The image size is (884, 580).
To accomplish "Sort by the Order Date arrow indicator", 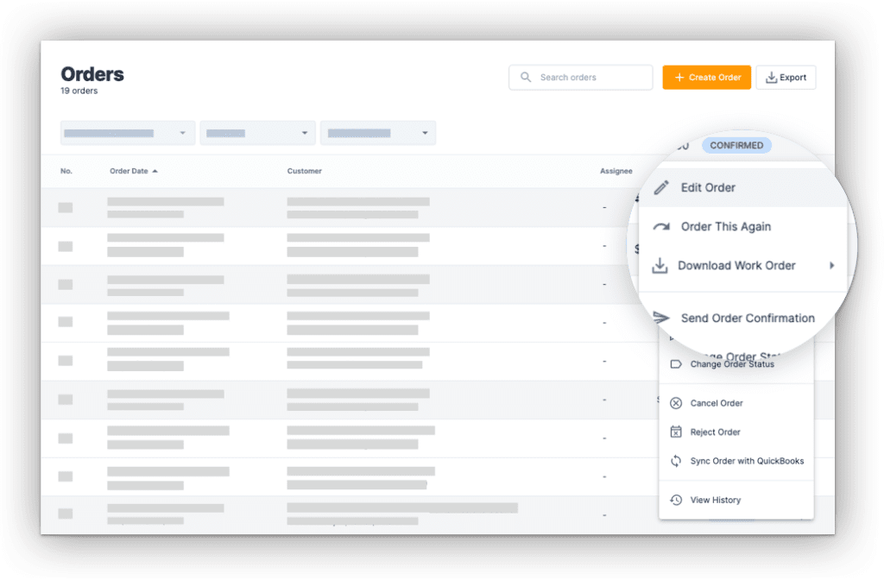I will [155, 171].
